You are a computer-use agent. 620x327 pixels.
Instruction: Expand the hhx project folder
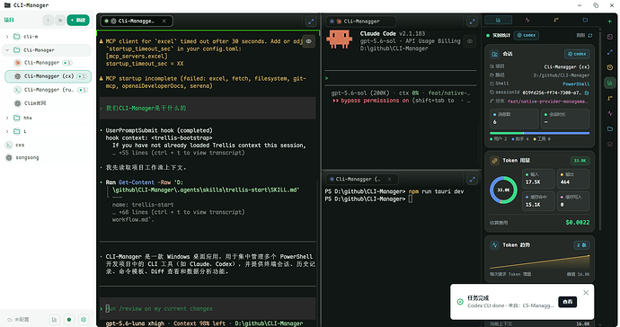(7, 118)
